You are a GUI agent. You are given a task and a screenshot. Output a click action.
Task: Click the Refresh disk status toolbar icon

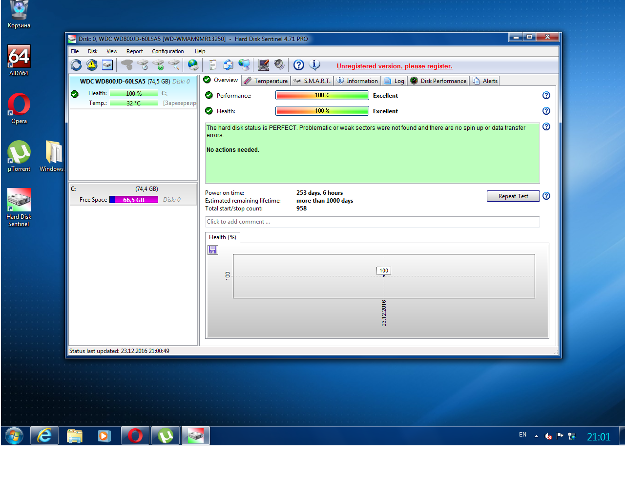(76, 65)
